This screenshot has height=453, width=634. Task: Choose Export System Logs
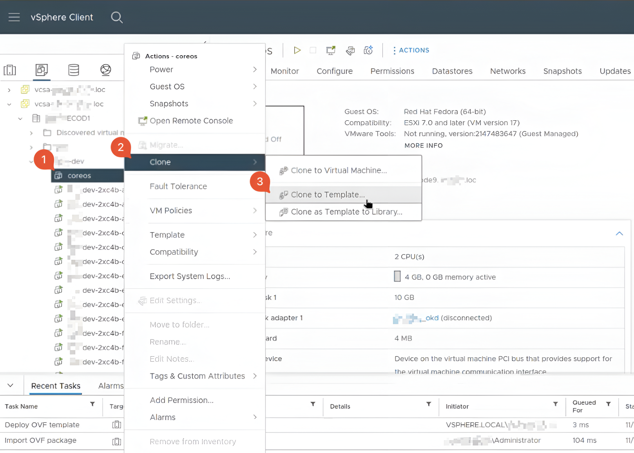point(195,276)
